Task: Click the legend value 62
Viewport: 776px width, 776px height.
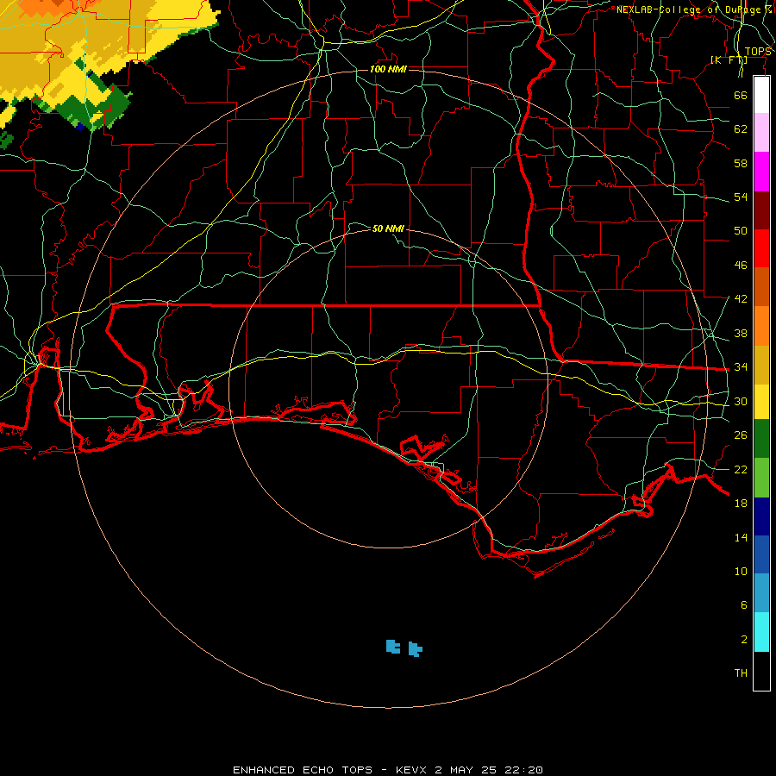Action: point(741,129)
